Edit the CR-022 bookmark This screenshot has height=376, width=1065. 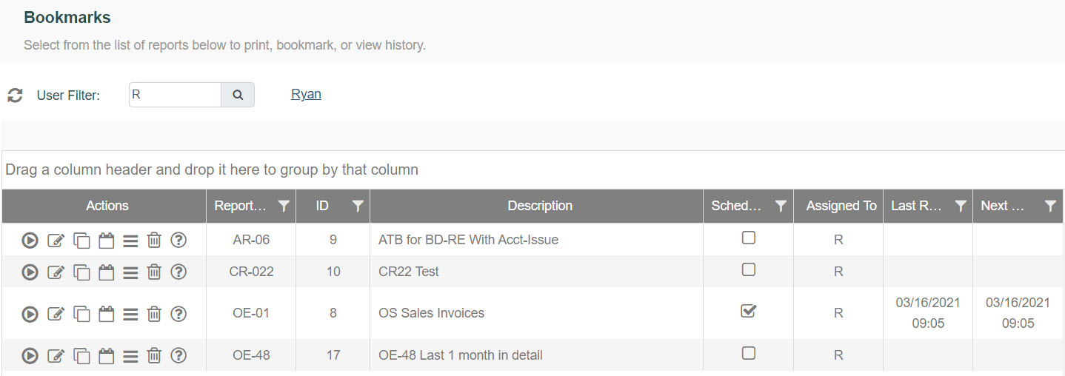[x=56, y=272]
